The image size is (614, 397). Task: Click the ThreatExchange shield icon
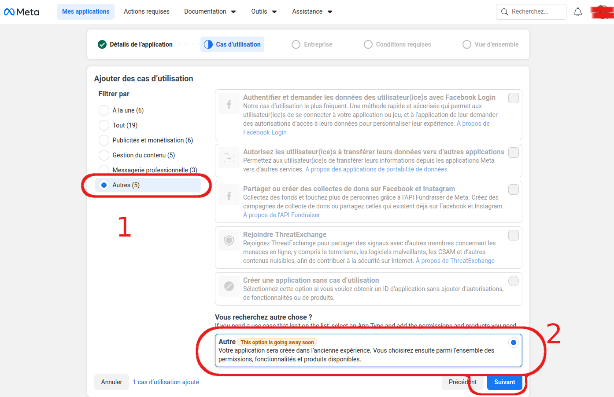click(229, 240)
